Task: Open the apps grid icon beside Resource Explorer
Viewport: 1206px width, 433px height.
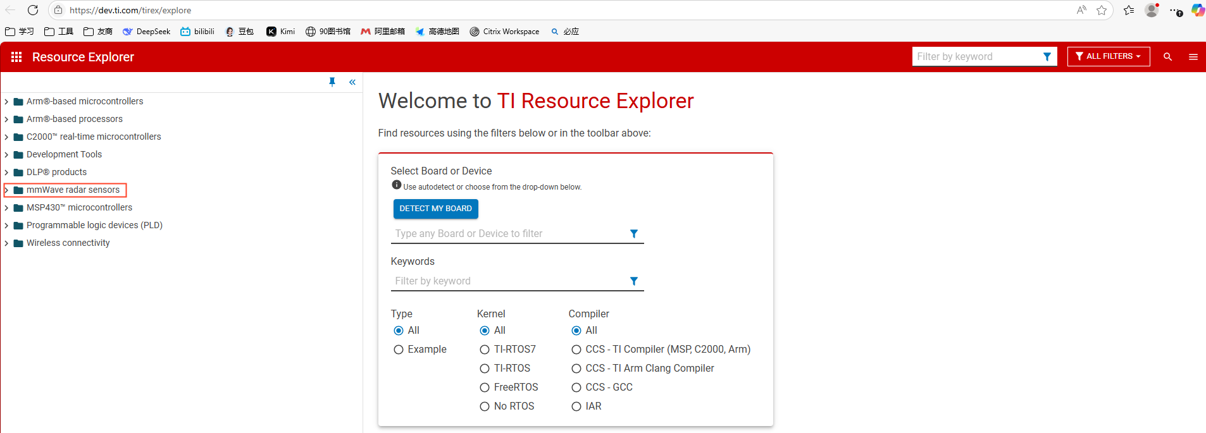Action: [16, 57]
